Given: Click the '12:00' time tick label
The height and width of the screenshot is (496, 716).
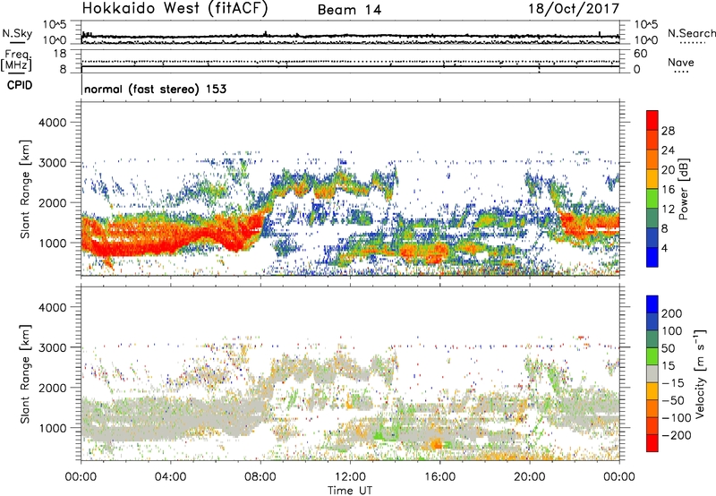Looking at the screenshot, I should coord(350,477).
